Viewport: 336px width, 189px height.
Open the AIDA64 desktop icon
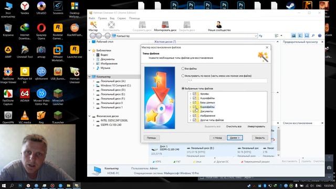(x=25, y=96)
